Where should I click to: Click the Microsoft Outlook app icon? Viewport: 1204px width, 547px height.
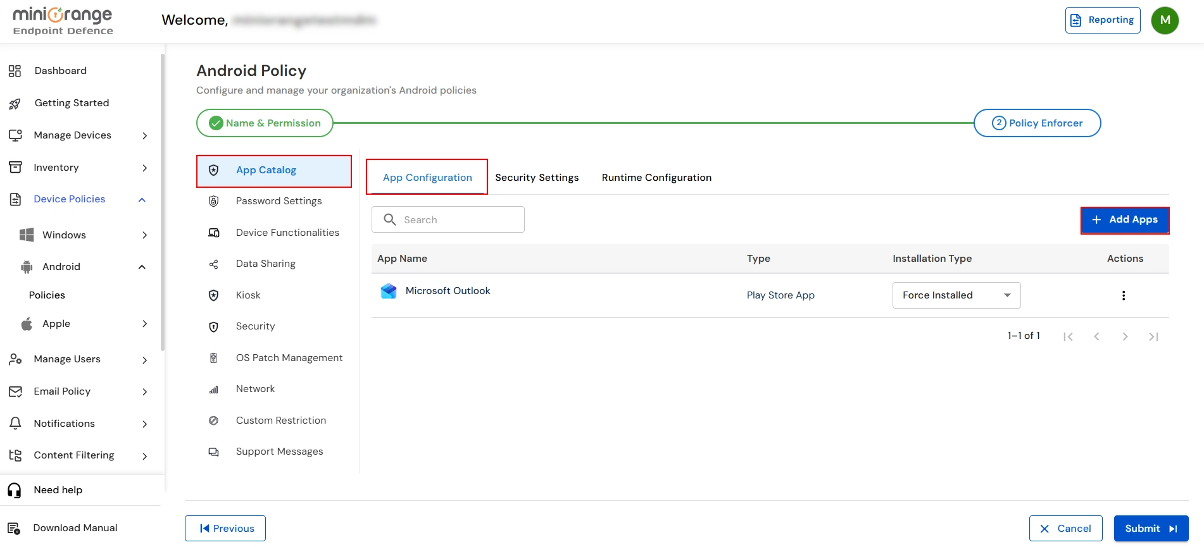389,291
